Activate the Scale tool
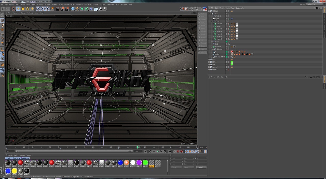This screenshot has height=179, width=326. (x=23, y=9)
